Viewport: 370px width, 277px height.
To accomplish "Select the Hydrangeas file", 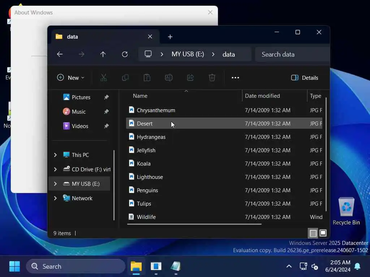I will point(224,137).
